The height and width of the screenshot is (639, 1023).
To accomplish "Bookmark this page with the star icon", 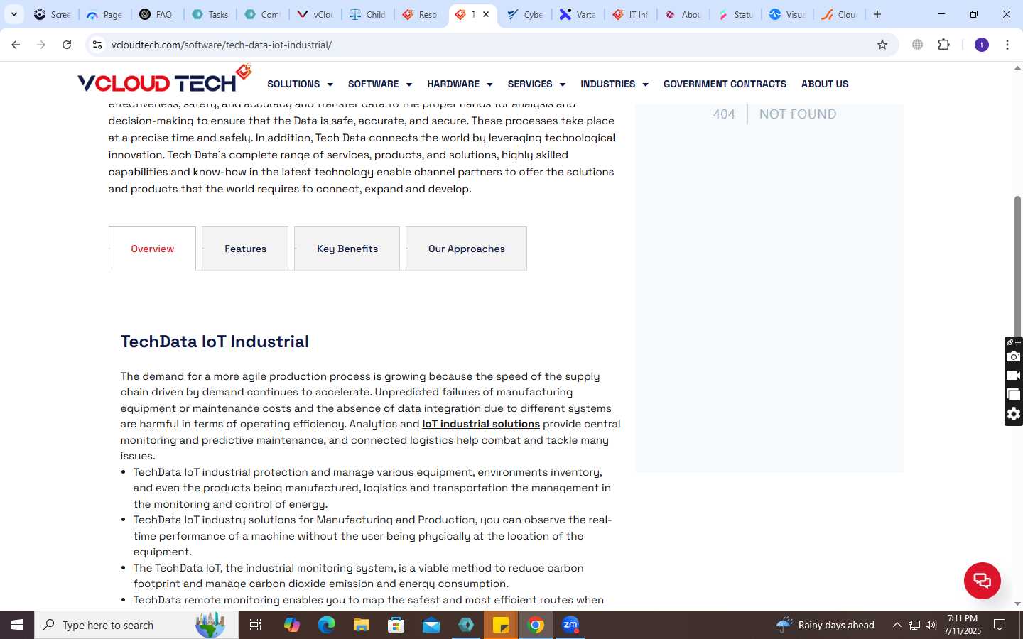I will [882, 45].
